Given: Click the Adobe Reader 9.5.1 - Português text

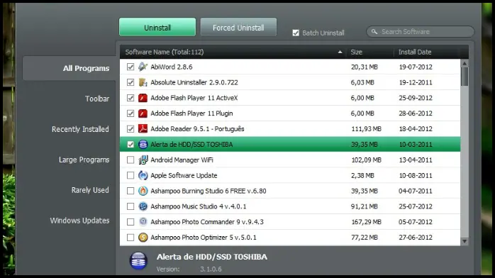Looking at the screenshot, I should [x=197, y=129].
